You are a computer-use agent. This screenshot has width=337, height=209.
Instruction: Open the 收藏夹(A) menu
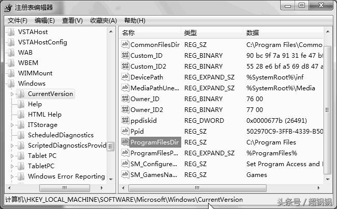[x=104, y=21]
